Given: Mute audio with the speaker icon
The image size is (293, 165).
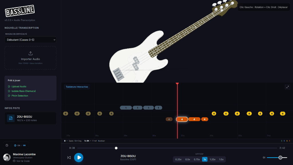Looking at the screenshot, I should coord(264,158).
